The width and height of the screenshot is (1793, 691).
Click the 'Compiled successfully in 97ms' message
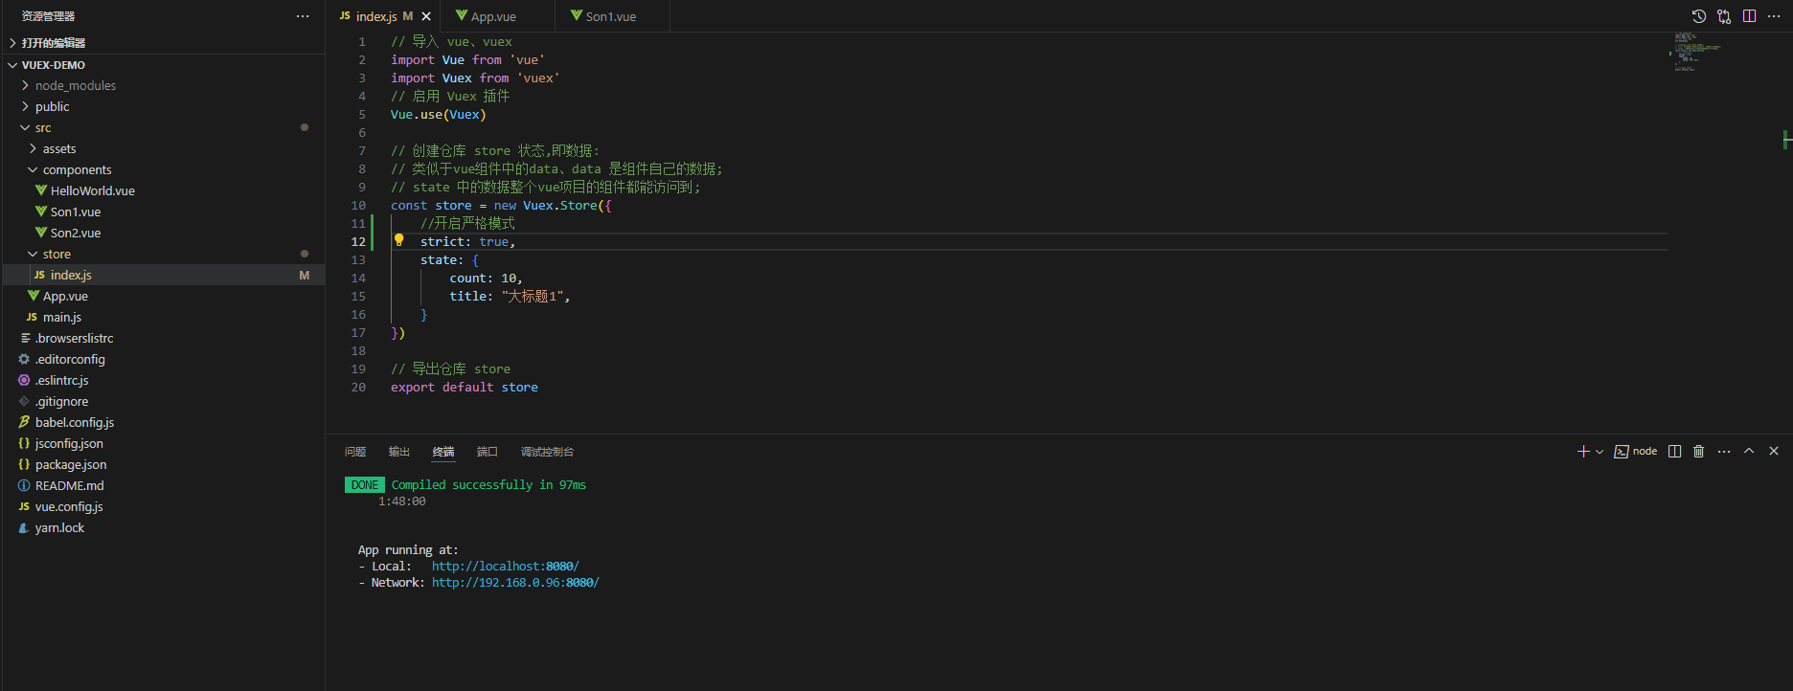[488, 485]
